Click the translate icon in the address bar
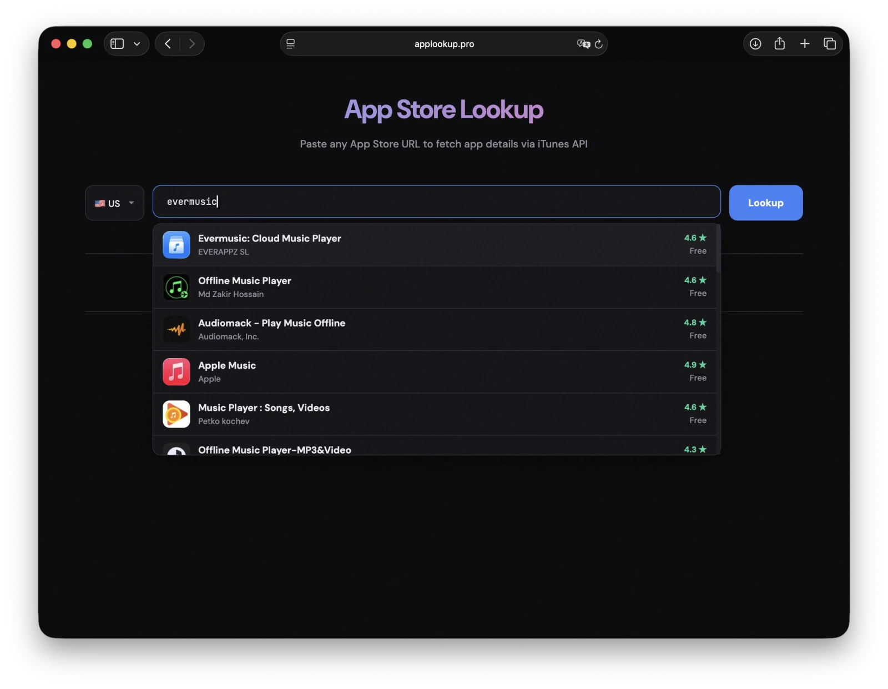 coord(583,44)
